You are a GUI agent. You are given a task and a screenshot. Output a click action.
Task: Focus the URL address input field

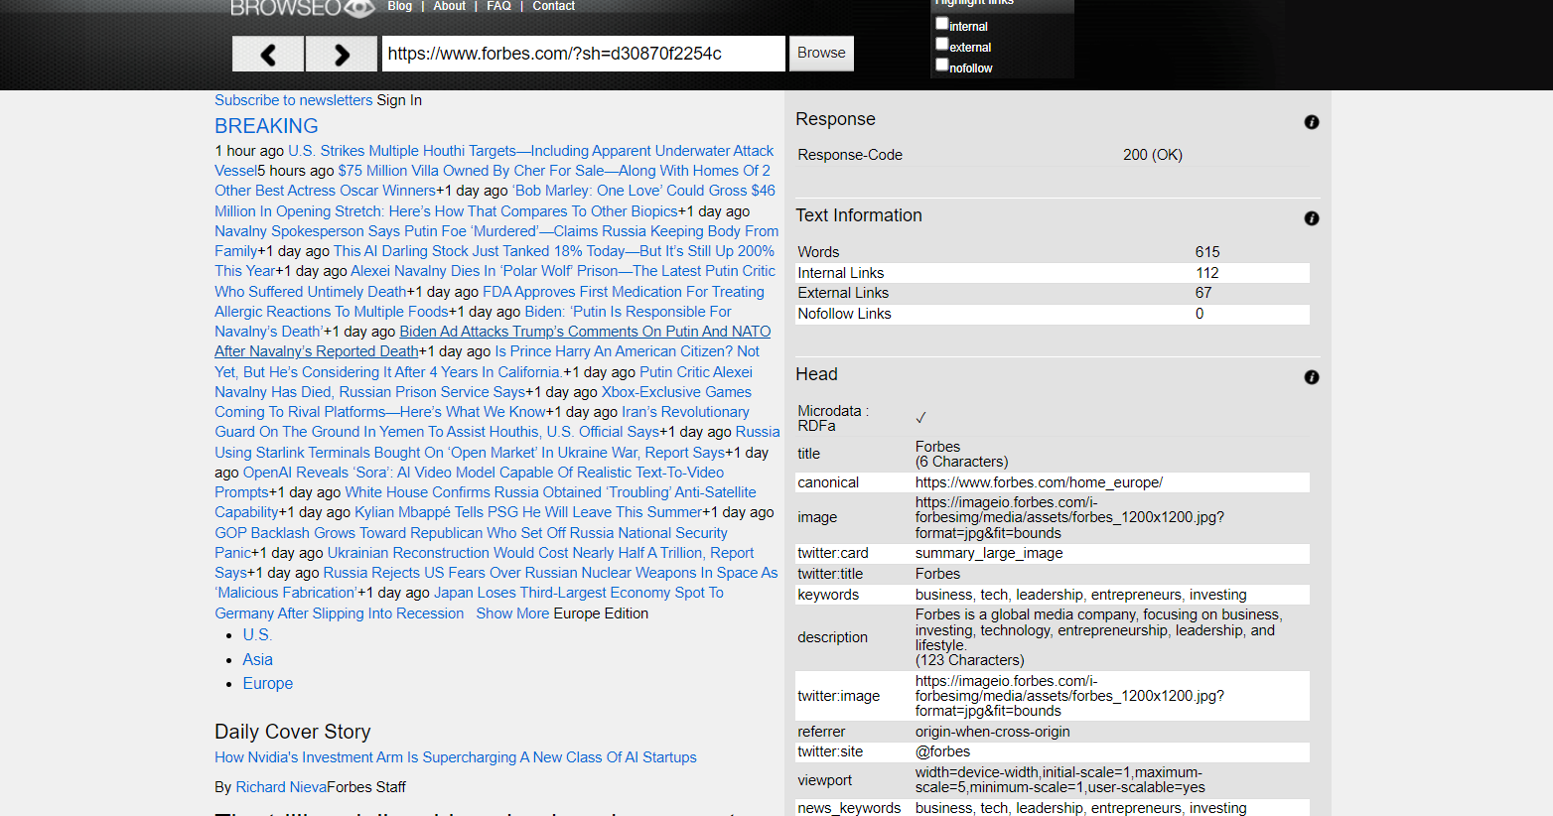point(583,54)
